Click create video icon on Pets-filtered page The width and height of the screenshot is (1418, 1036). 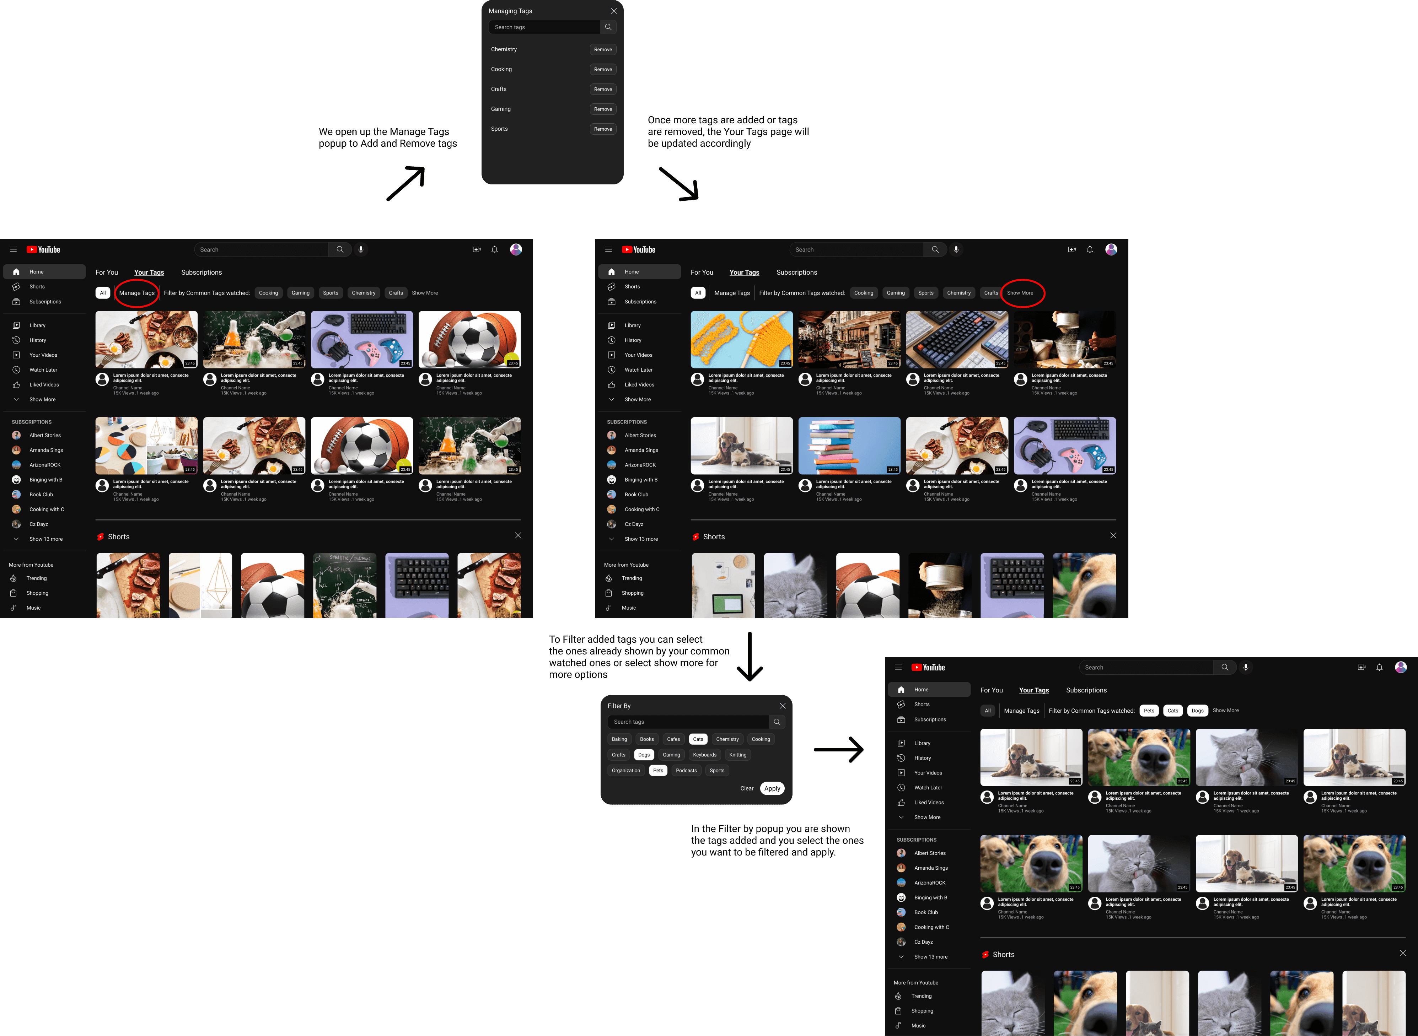[1361, 667]
